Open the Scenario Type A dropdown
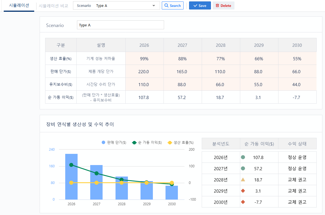The width and height of the screenshot is (325, 215). [x=116, y=5]
